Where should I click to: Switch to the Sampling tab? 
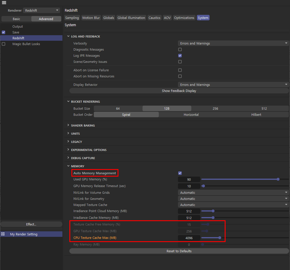click(72, 18)
